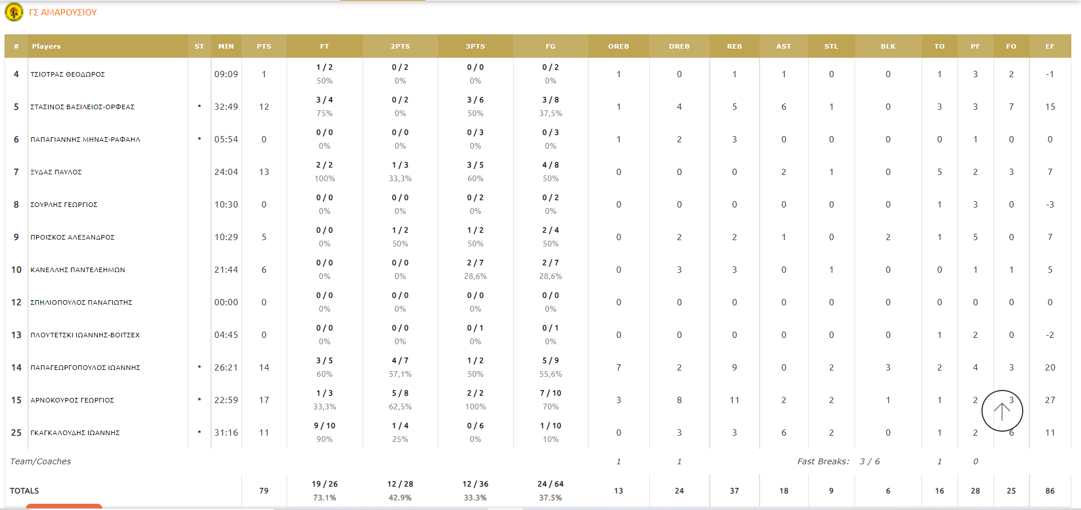Click the AST column header
1081x510 pixels.
pyautogui.click(x=784, y=46)
